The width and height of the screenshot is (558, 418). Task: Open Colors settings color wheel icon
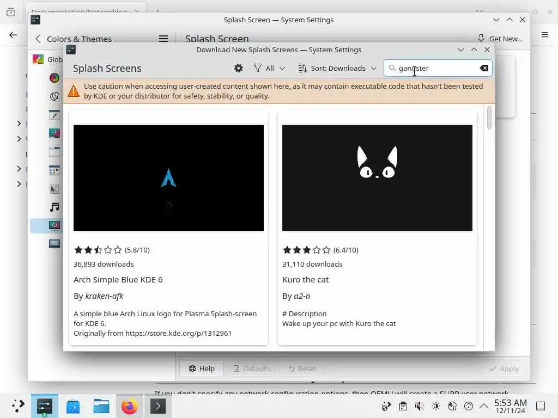54,77
